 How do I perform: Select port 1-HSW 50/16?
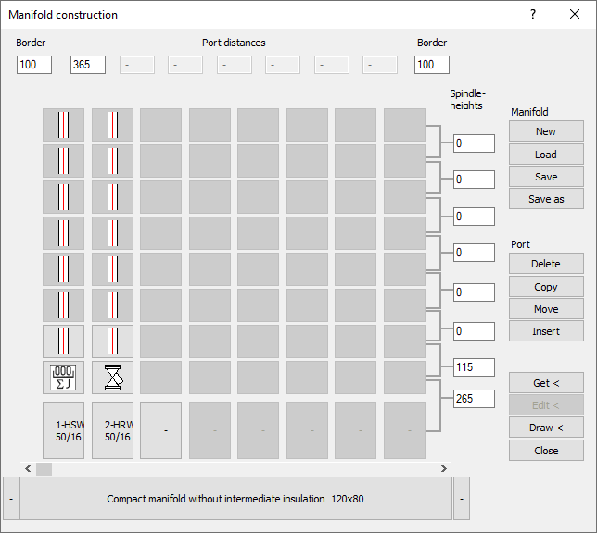pos(64,430)
